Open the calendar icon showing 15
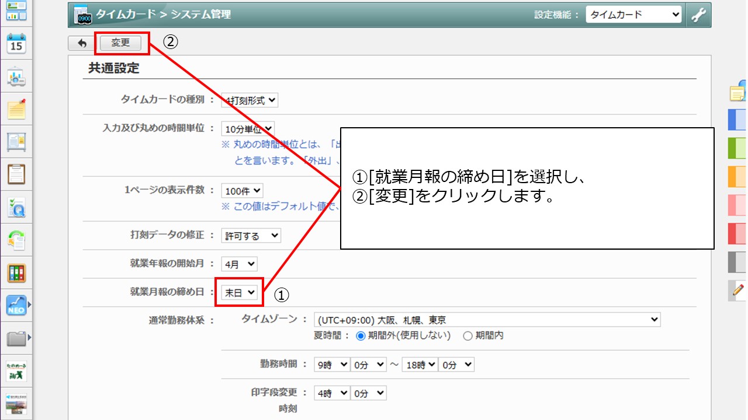Screen dimensions: 748x420 click(x=16, y=44)
